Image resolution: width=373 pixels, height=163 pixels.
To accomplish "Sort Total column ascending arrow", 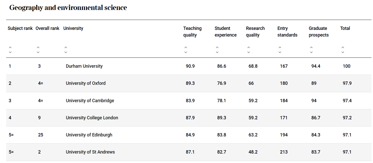I will coord(343,48).
